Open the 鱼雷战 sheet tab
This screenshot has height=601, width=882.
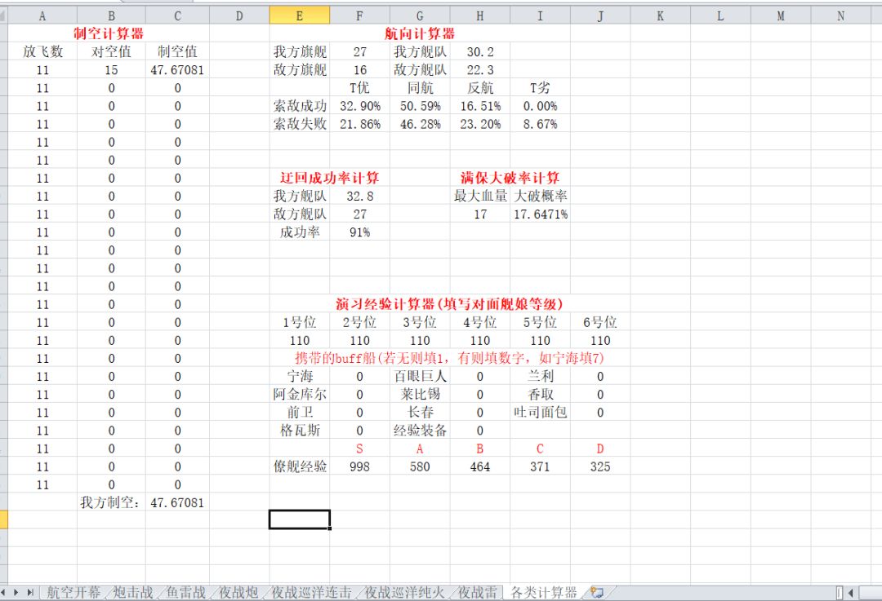click(x=186, y=592)
